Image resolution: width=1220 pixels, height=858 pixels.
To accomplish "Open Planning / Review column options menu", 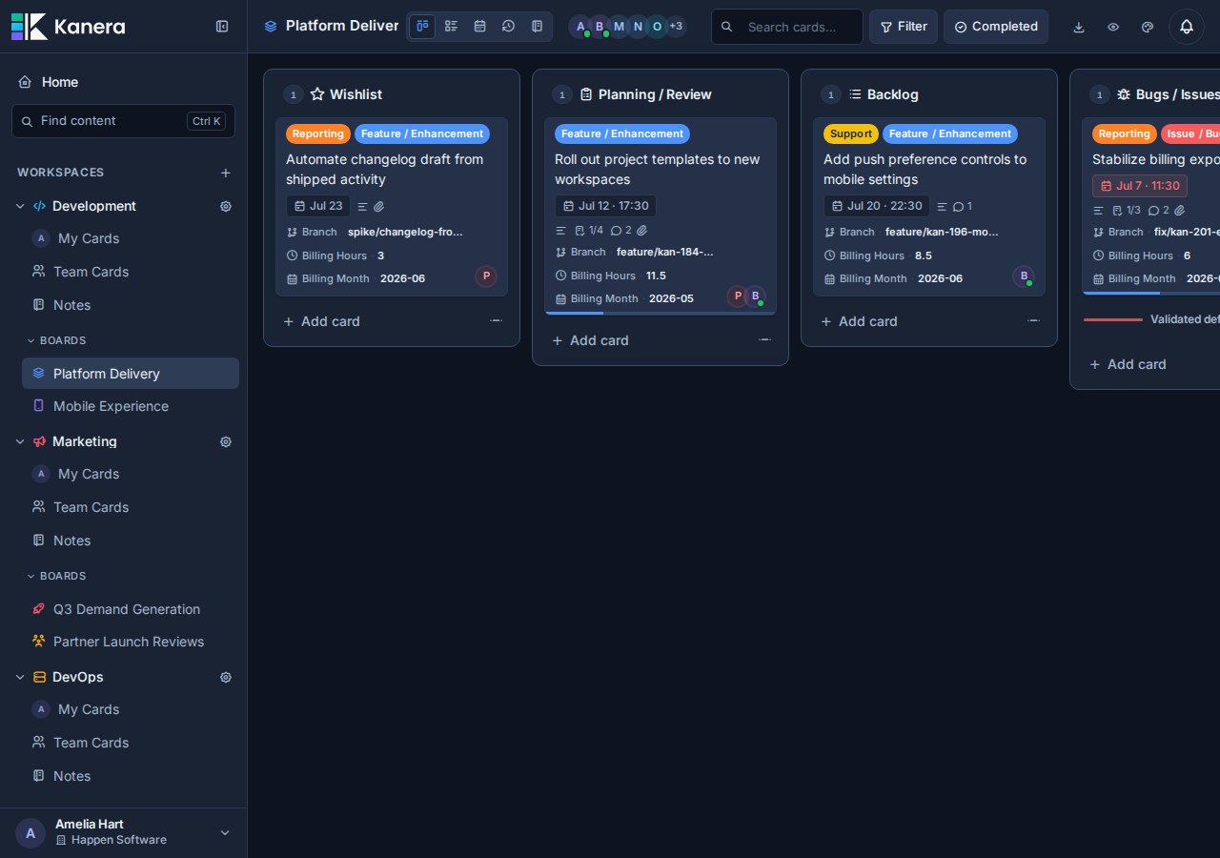I will tap(764, 339).
